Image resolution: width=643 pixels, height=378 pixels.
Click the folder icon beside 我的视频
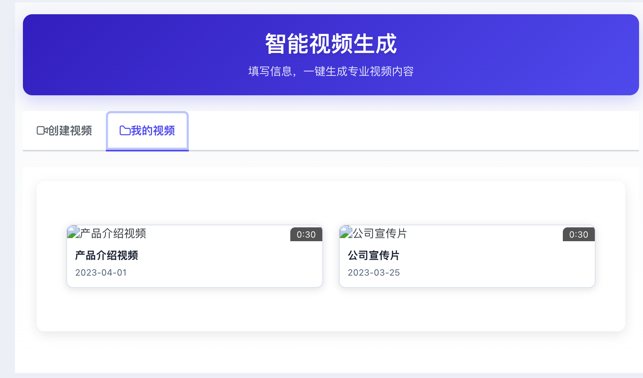pyautogui.click(x=125, y=130)
